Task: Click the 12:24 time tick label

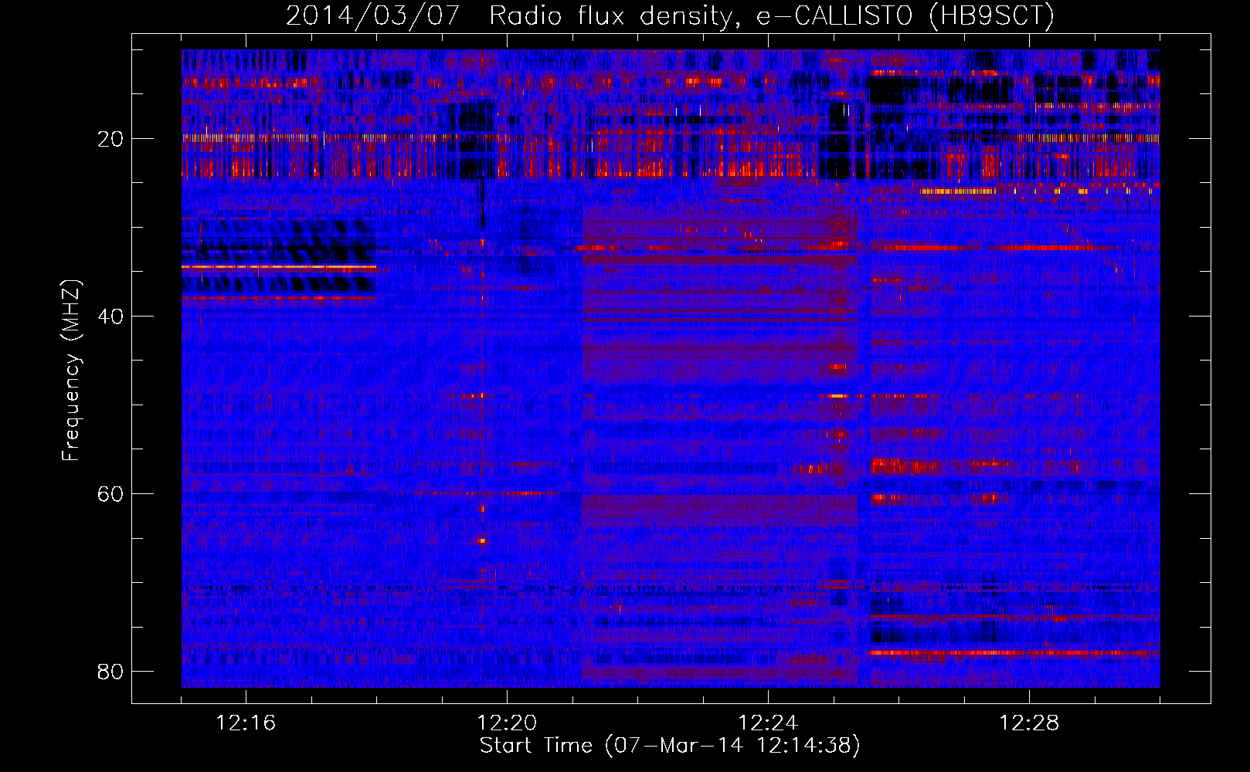Action: click(x=768, y=723)
